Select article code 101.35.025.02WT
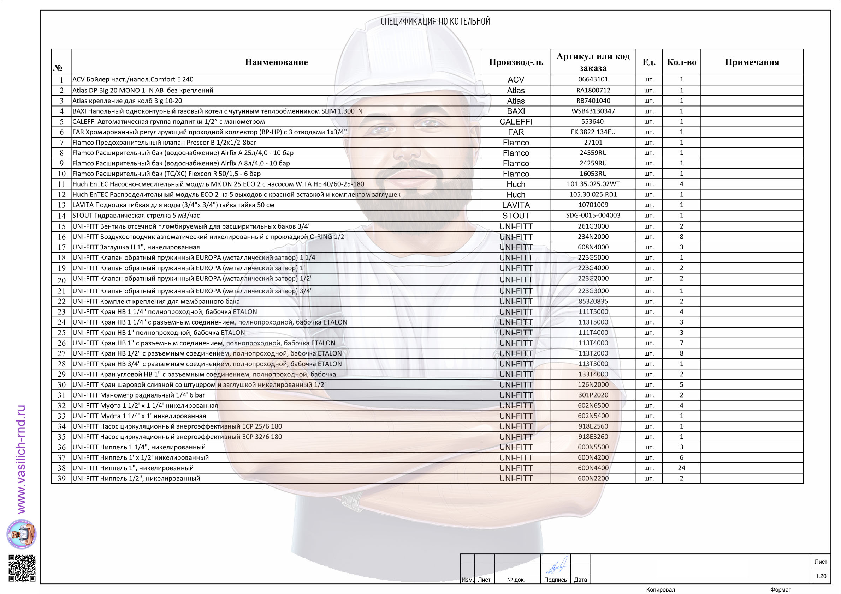Screen dimensions: 841x594 (593, 184)
